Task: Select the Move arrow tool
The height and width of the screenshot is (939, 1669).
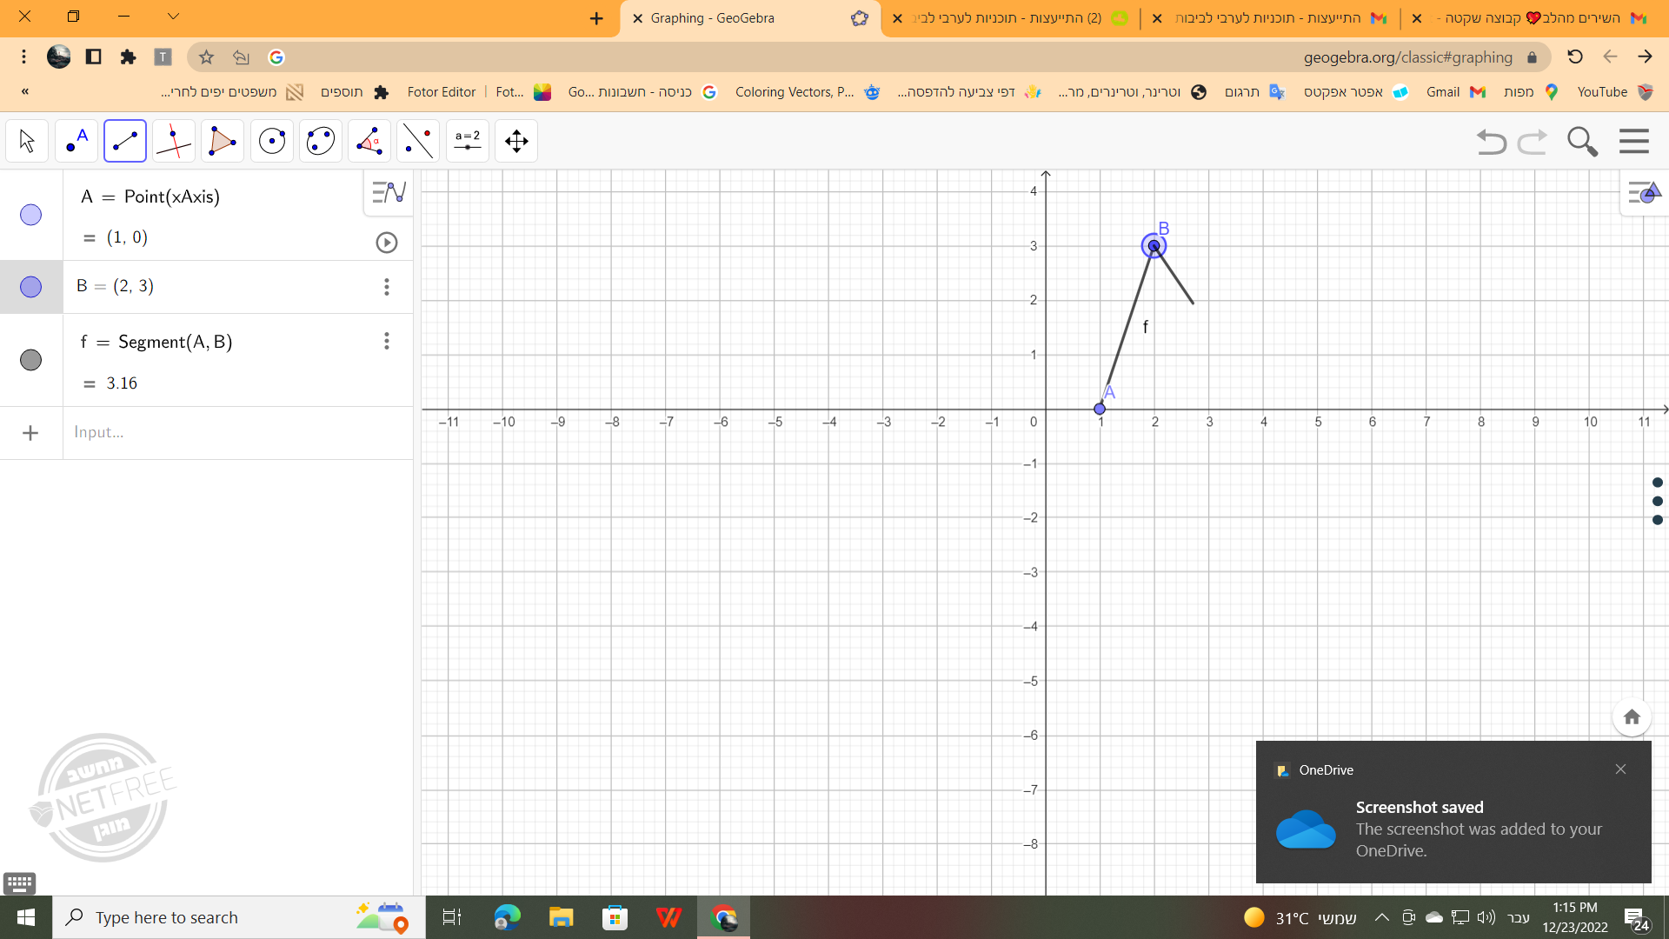Action: click(27, 141)
